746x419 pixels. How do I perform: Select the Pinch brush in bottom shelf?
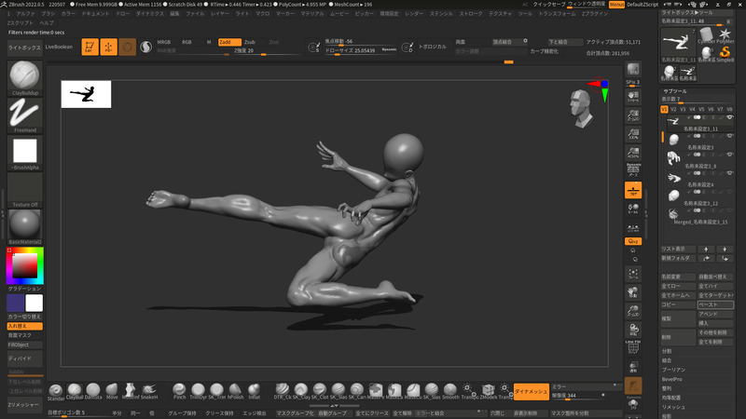point(179,389)
